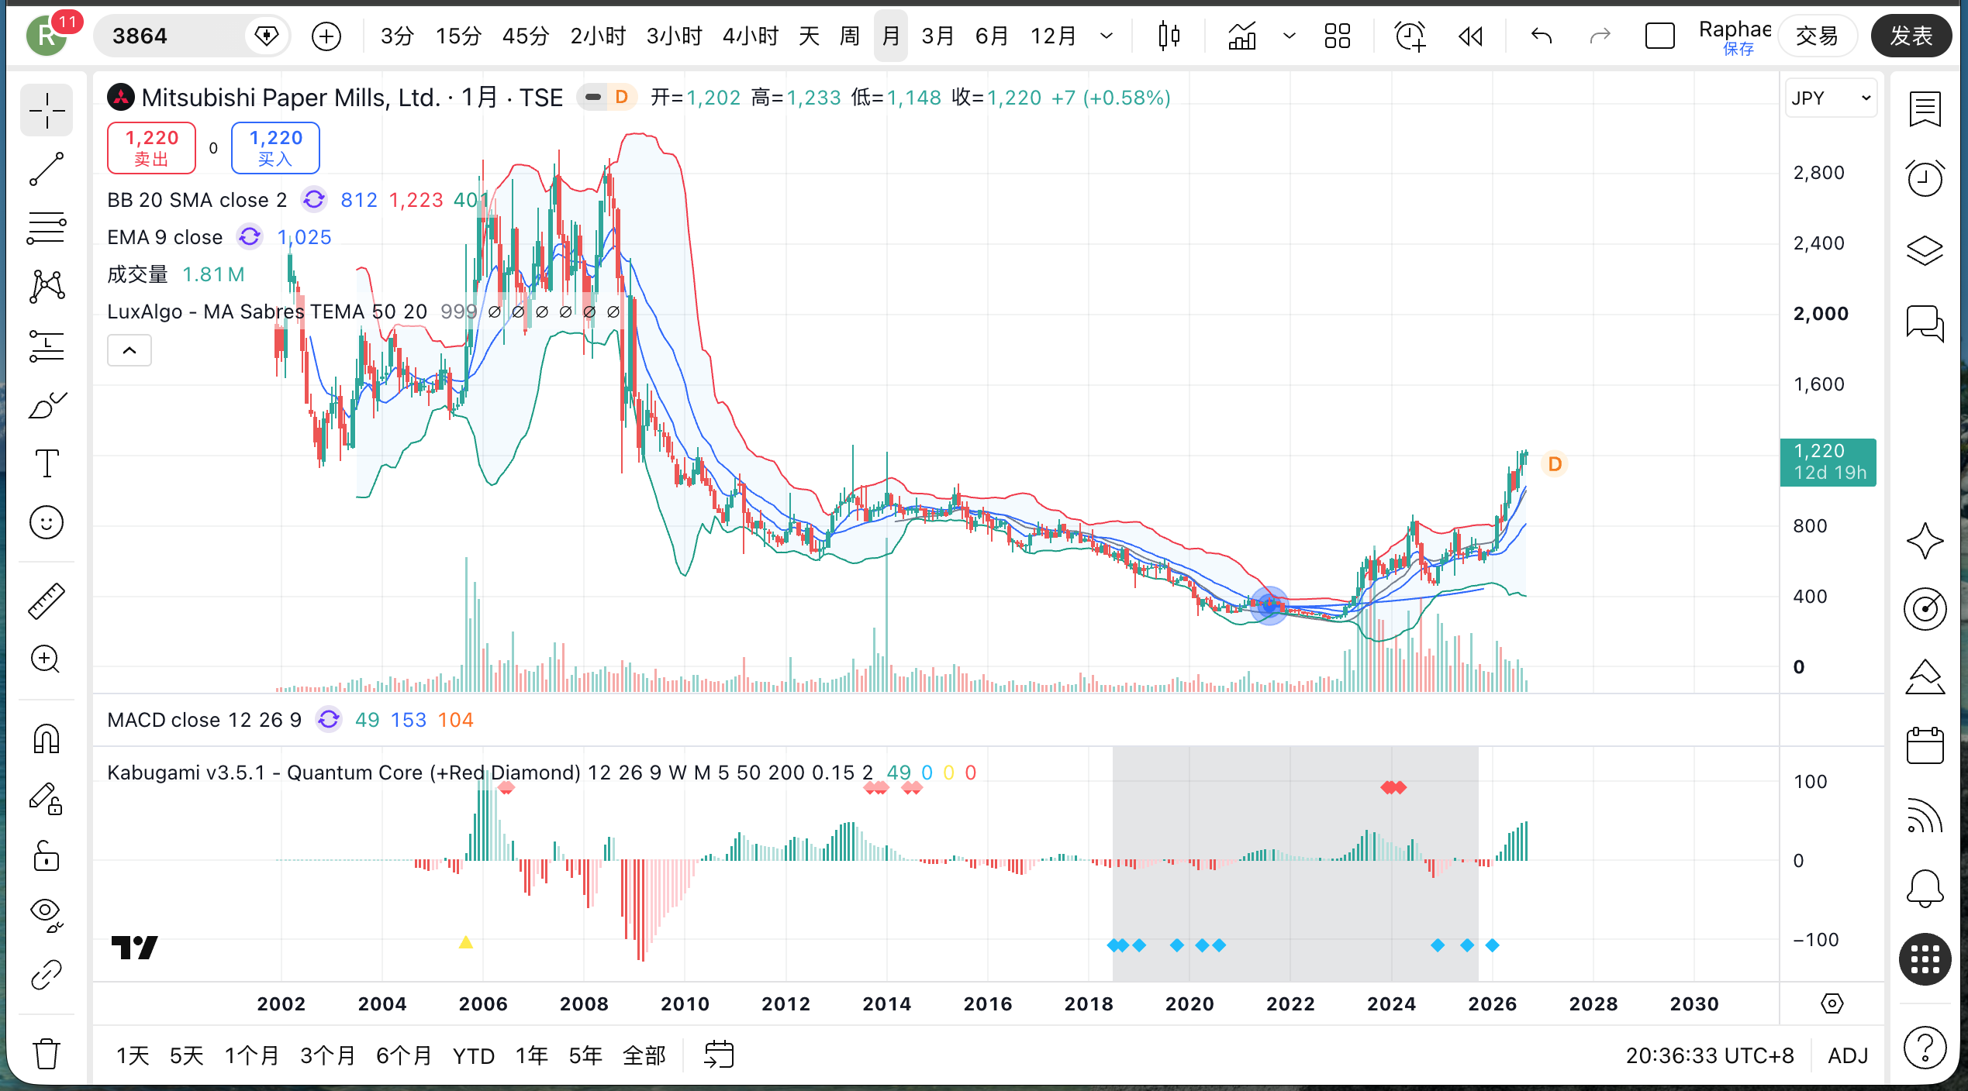Open the go to date calendar icon
This screenshot has width=1968, height=1091.
(x=719, y=1055)
